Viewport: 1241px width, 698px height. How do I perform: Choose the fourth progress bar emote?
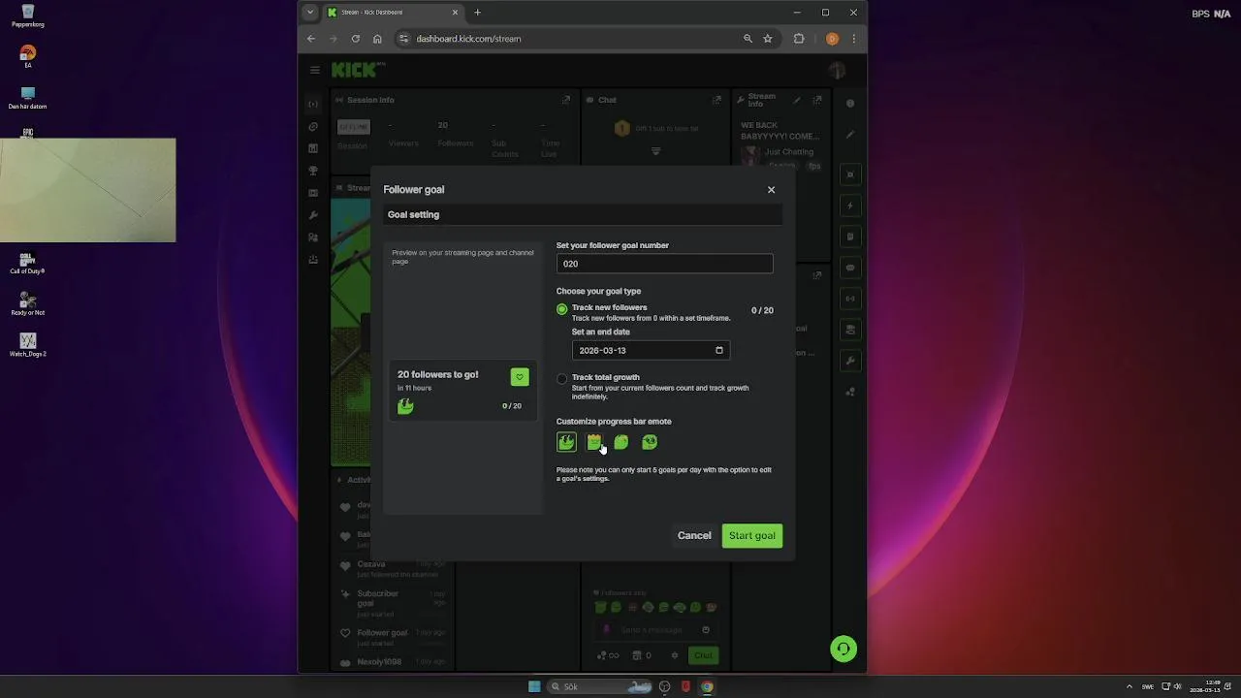point(650,442)
